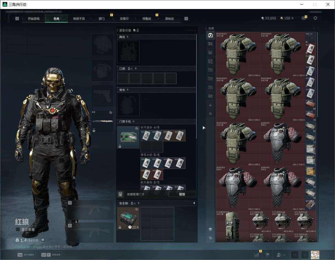Click the stacked layers icon in warehouse sidebar

[x=210, y=229]
